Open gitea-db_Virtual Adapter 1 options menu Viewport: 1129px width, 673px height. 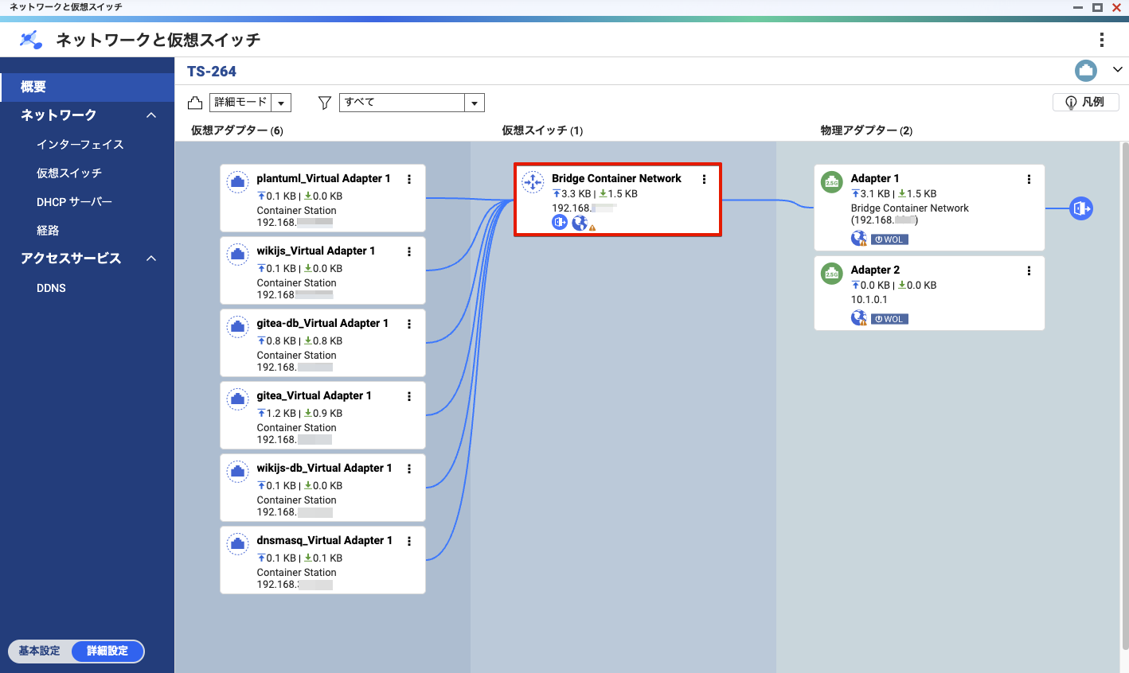pos(409,324)
